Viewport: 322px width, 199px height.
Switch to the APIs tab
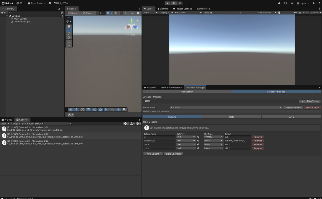point(291,117)
